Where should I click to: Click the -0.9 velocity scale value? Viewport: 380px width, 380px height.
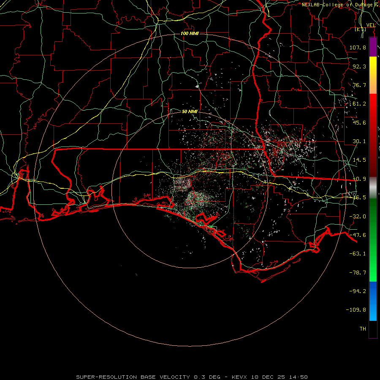[359, 179]
